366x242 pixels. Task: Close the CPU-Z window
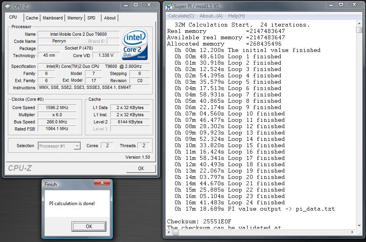click(149, 5)
